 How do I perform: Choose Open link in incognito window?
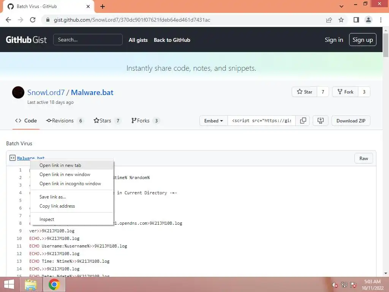coord(72,184)
